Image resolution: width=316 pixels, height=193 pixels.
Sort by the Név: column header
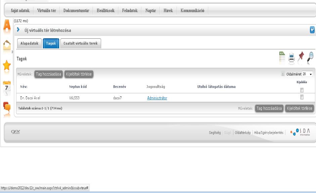coord(24,87)
